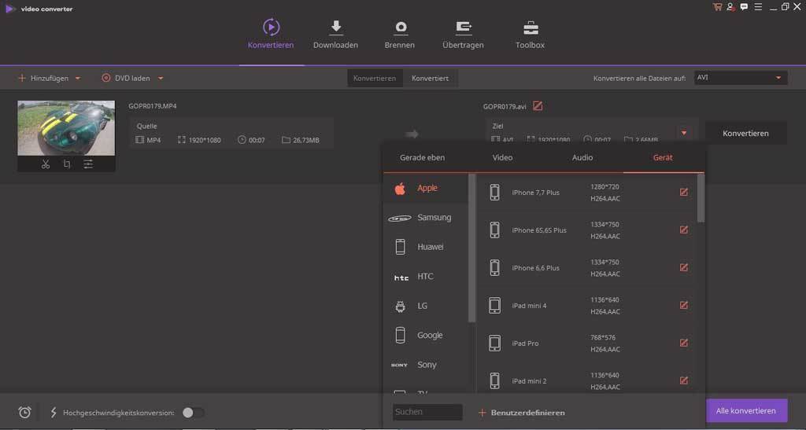Click Alle konvertieren button
The height and width of the screenshot is (430, 806).
click(x=746, y=411)
